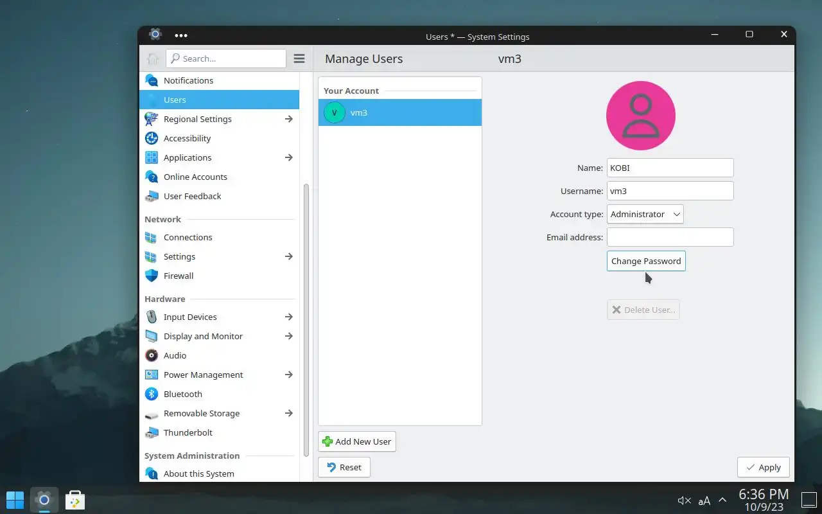
Task: Click the Add New User button
Action: click(x=357, y=441)
